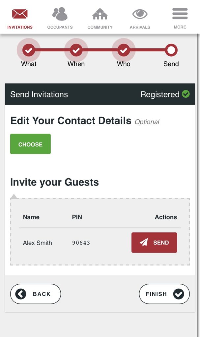Open the Occupants people icon
200x337 pixels.
point(60,14)
